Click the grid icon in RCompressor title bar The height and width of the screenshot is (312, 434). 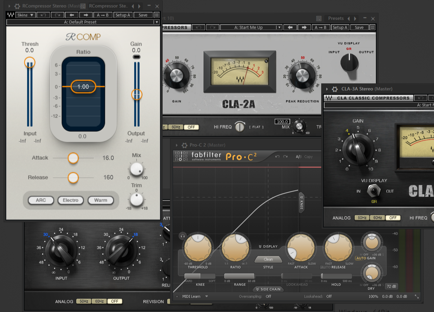click(83, 6)
